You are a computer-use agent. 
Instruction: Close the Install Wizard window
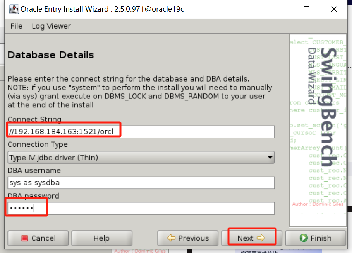(334, 9)
